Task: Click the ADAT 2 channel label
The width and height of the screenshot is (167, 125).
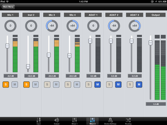Action: [114, 15]
